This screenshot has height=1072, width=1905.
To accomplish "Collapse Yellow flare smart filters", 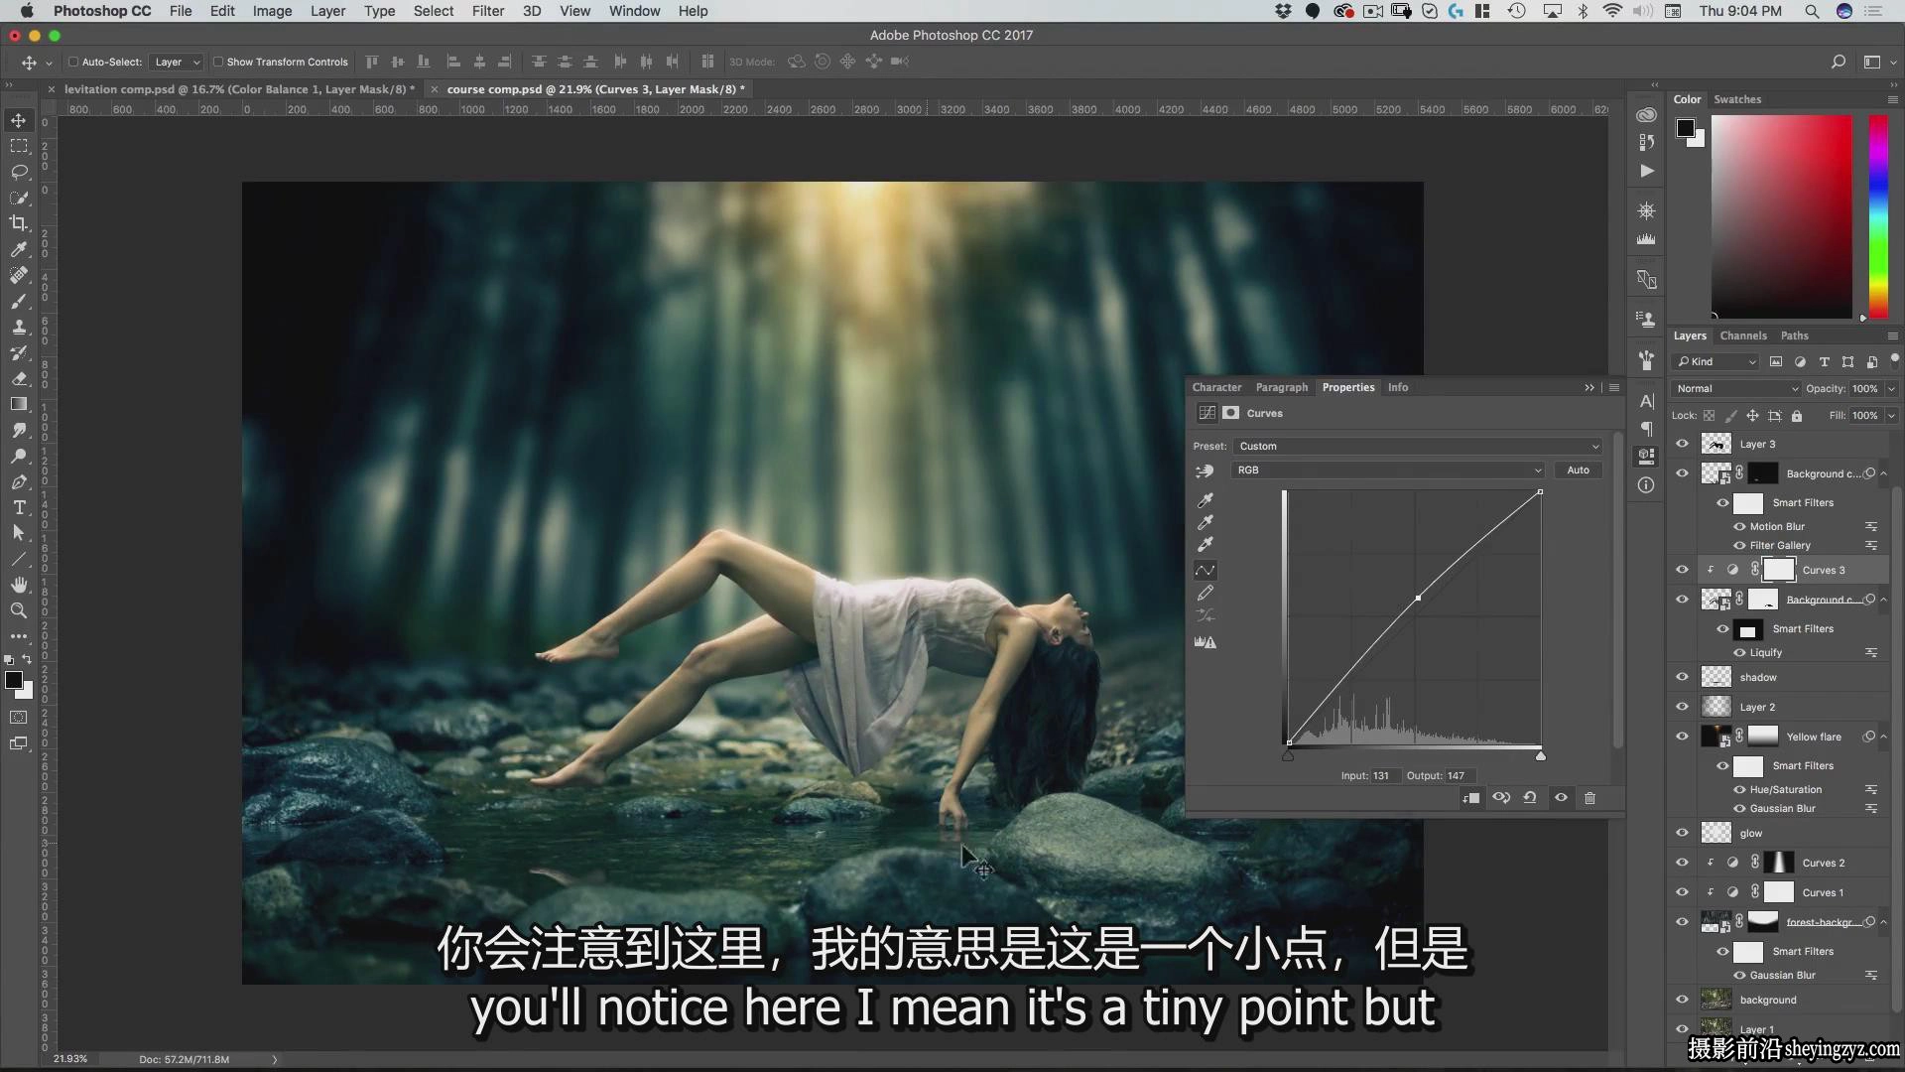I will pyautogui.click(x=1883, y=737).
